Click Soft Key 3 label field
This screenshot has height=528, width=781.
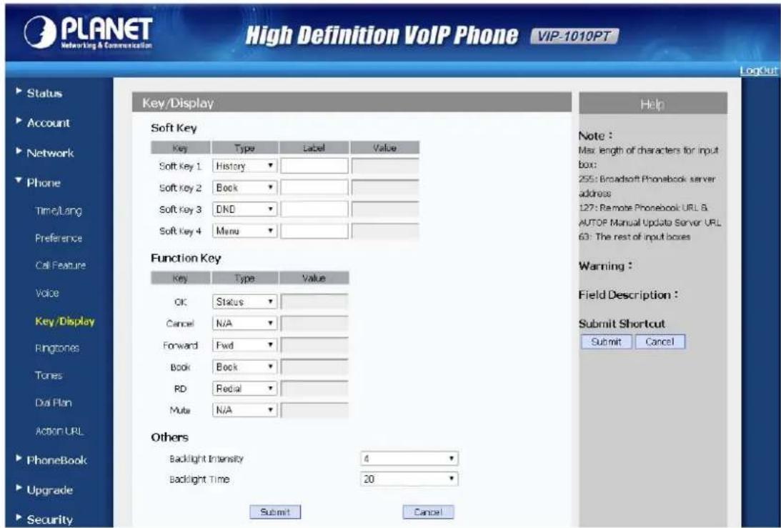click(314, 209)
